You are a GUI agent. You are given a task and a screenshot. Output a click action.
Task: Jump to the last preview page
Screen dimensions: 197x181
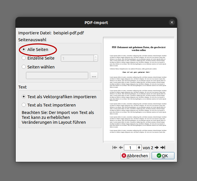pos(163,147)
